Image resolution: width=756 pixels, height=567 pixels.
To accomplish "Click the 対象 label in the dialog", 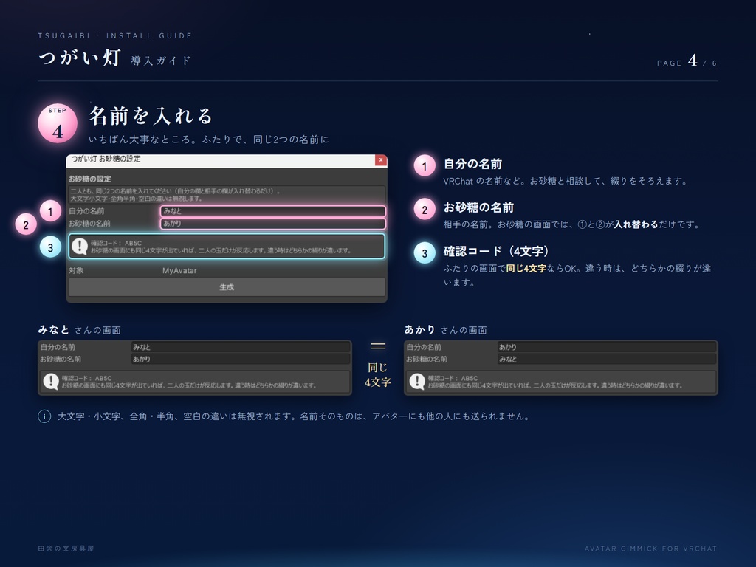I will click(76, 270).
